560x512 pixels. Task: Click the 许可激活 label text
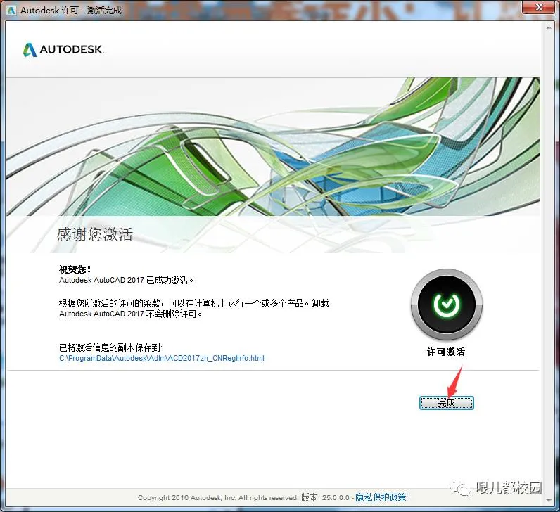click(x=447, y=352)
